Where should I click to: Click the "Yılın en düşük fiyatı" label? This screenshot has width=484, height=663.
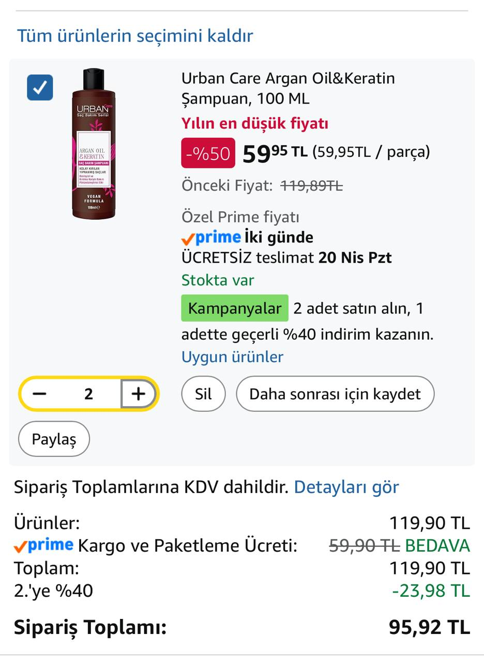tap(254, 123)
